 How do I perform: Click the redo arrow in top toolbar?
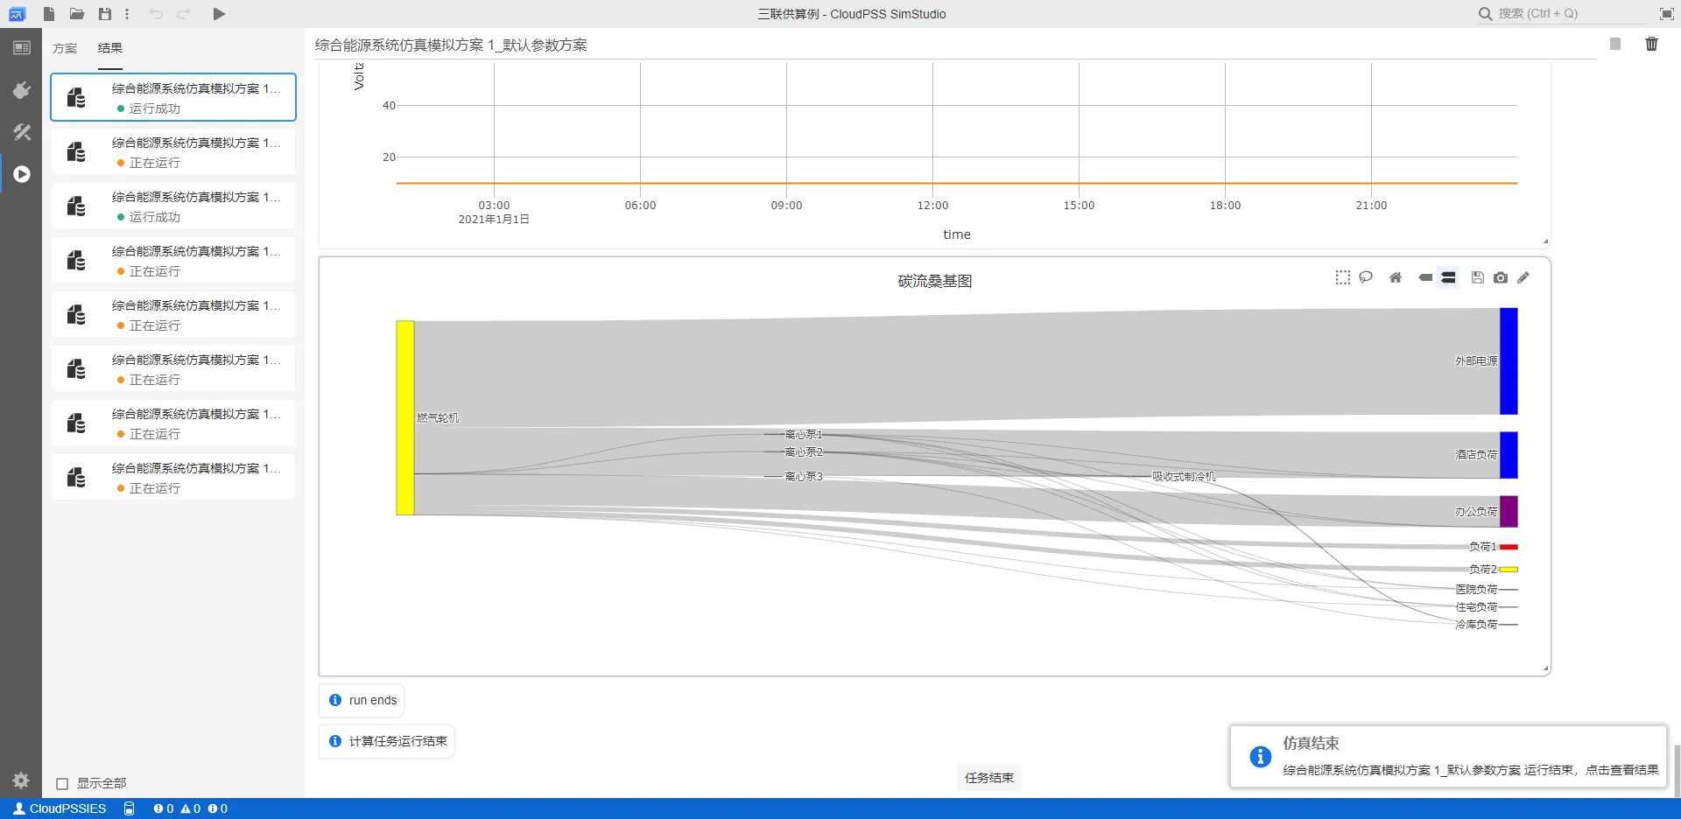click(x=184, y=14)
